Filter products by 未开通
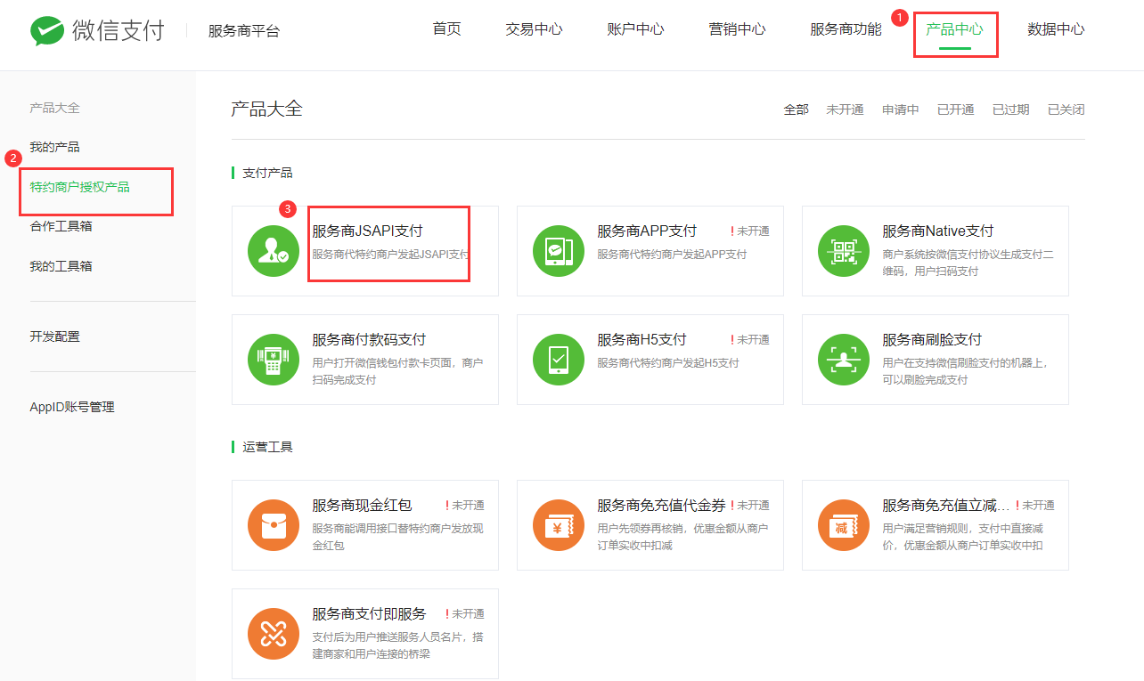The width and height of the screenshot is (1144, 681). [845, 109]
